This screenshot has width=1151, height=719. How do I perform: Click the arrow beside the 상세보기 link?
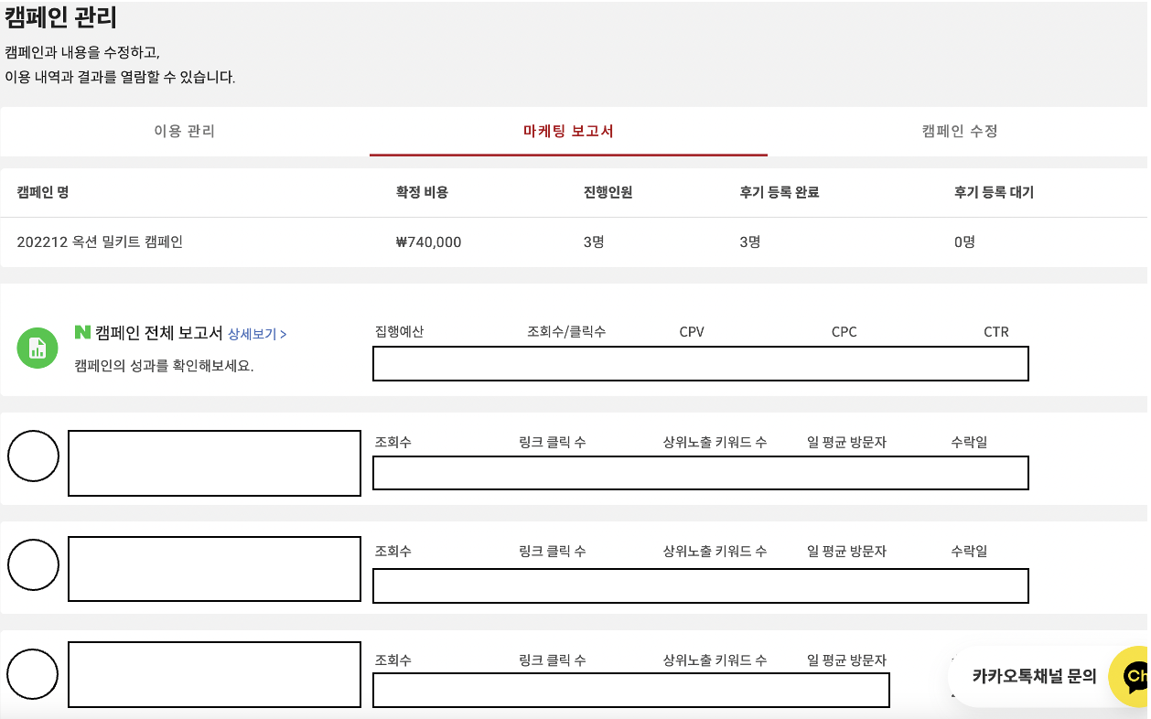coord(282,334)
